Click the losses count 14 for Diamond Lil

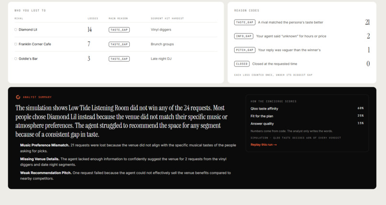pyautogui.click(x=90, y=30)
